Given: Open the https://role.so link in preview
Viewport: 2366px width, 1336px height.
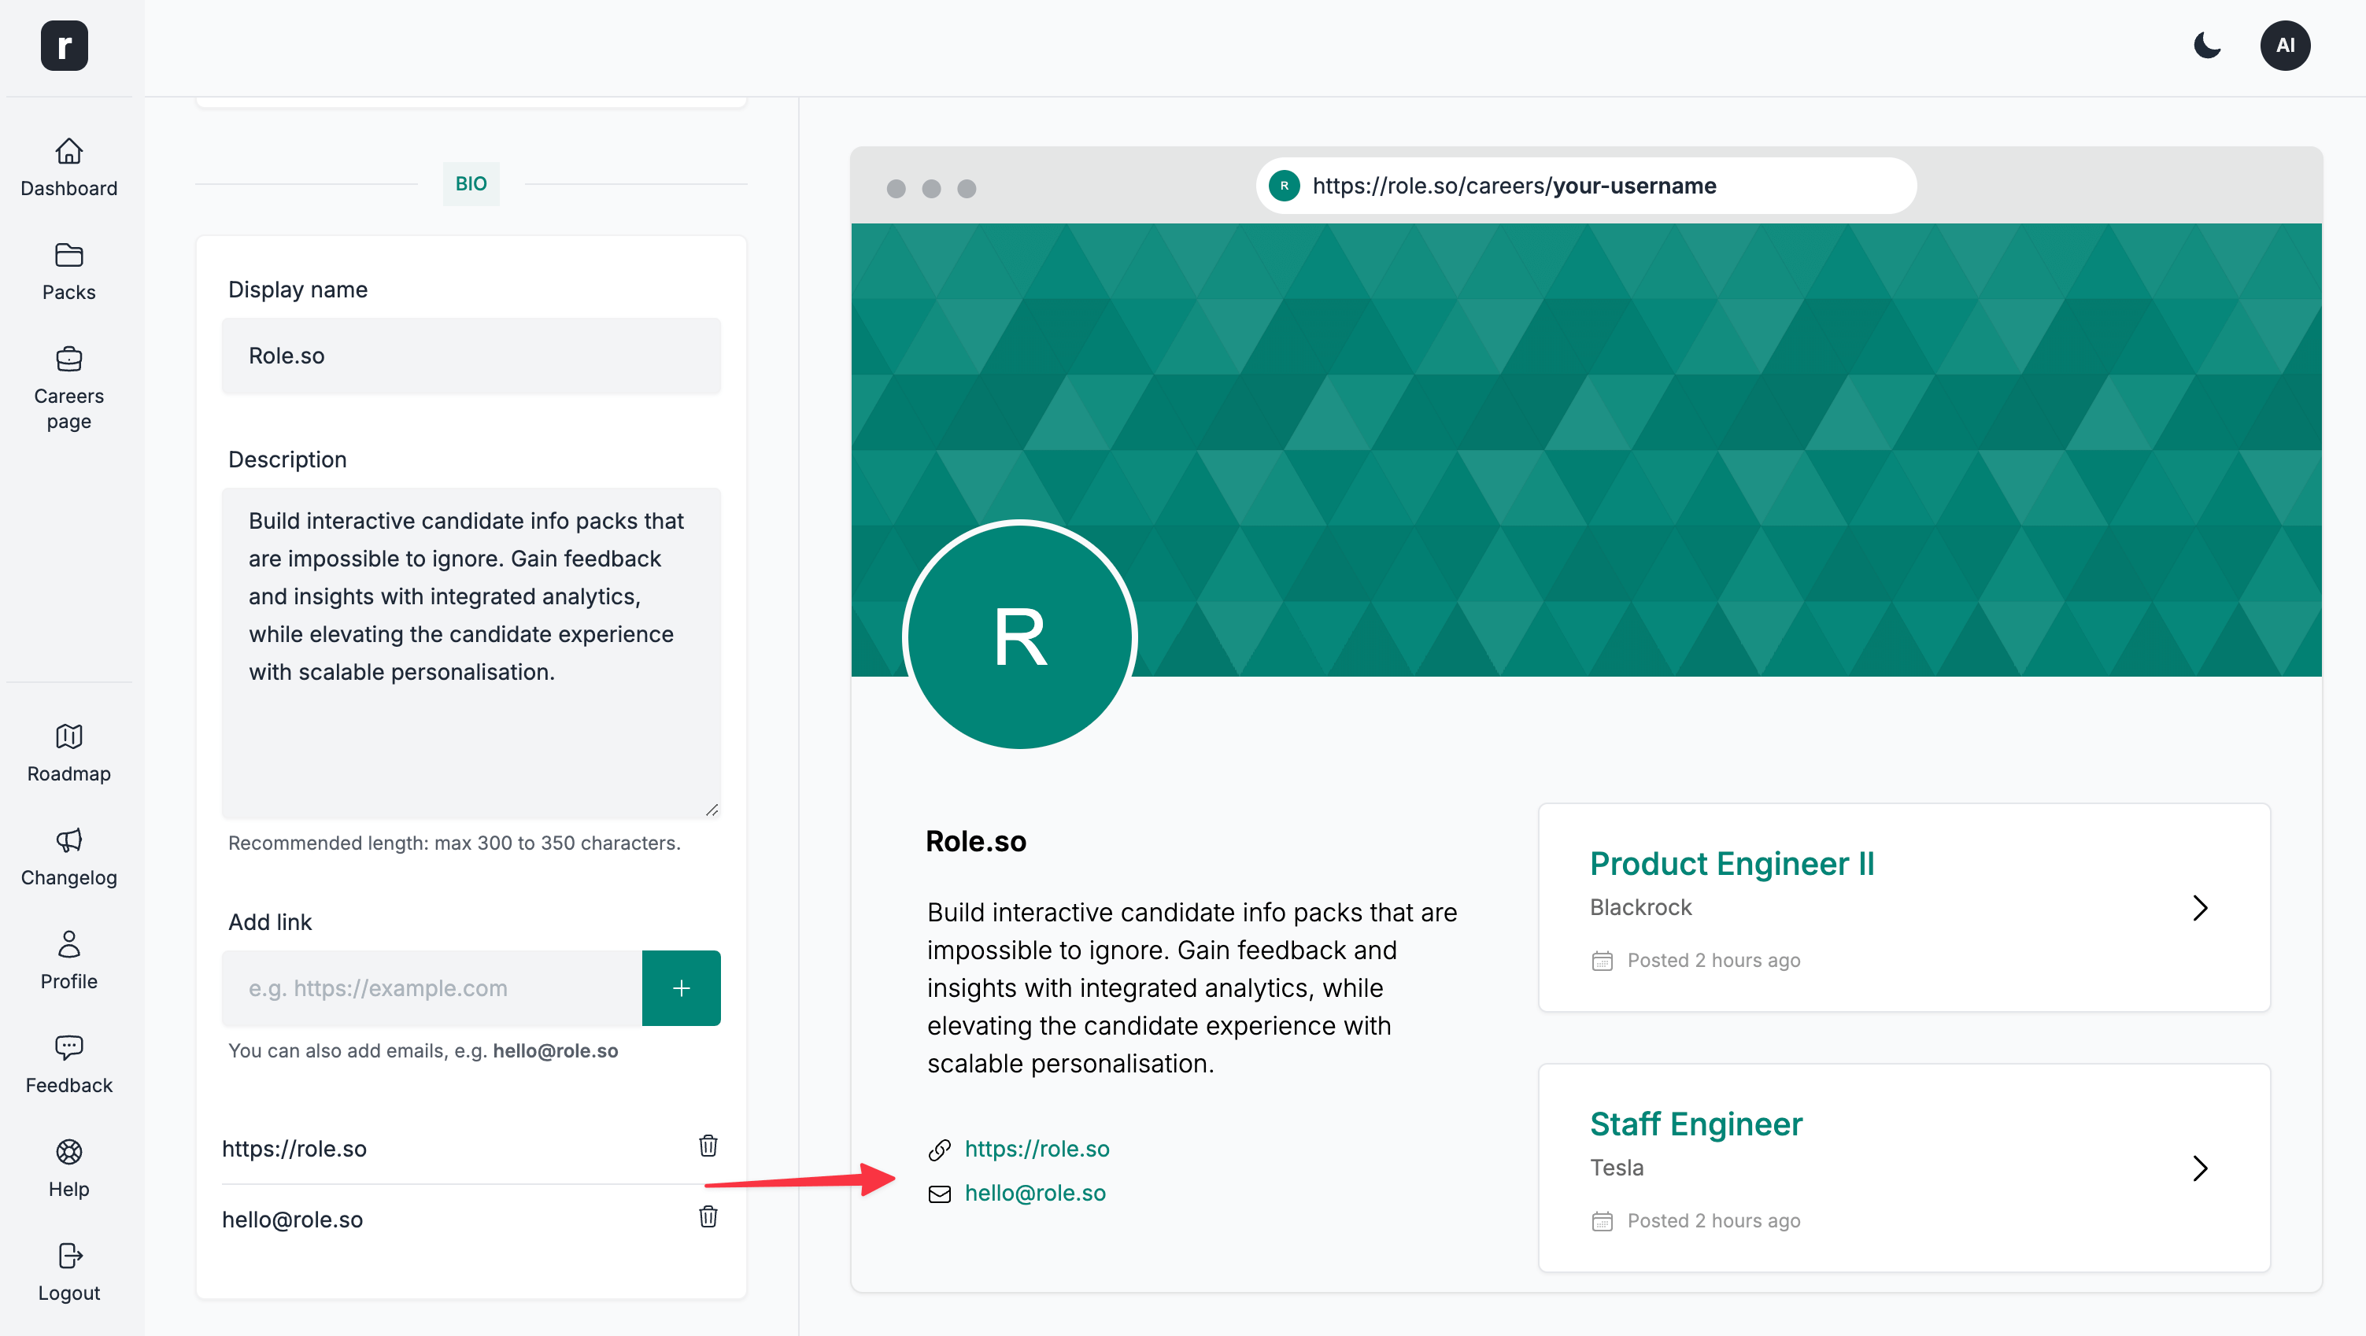Looking at the screenshot, I should [1036, 1148].
